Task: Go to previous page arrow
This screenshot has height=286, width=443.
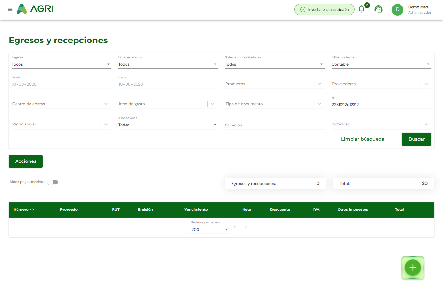Action: point(235,227)
